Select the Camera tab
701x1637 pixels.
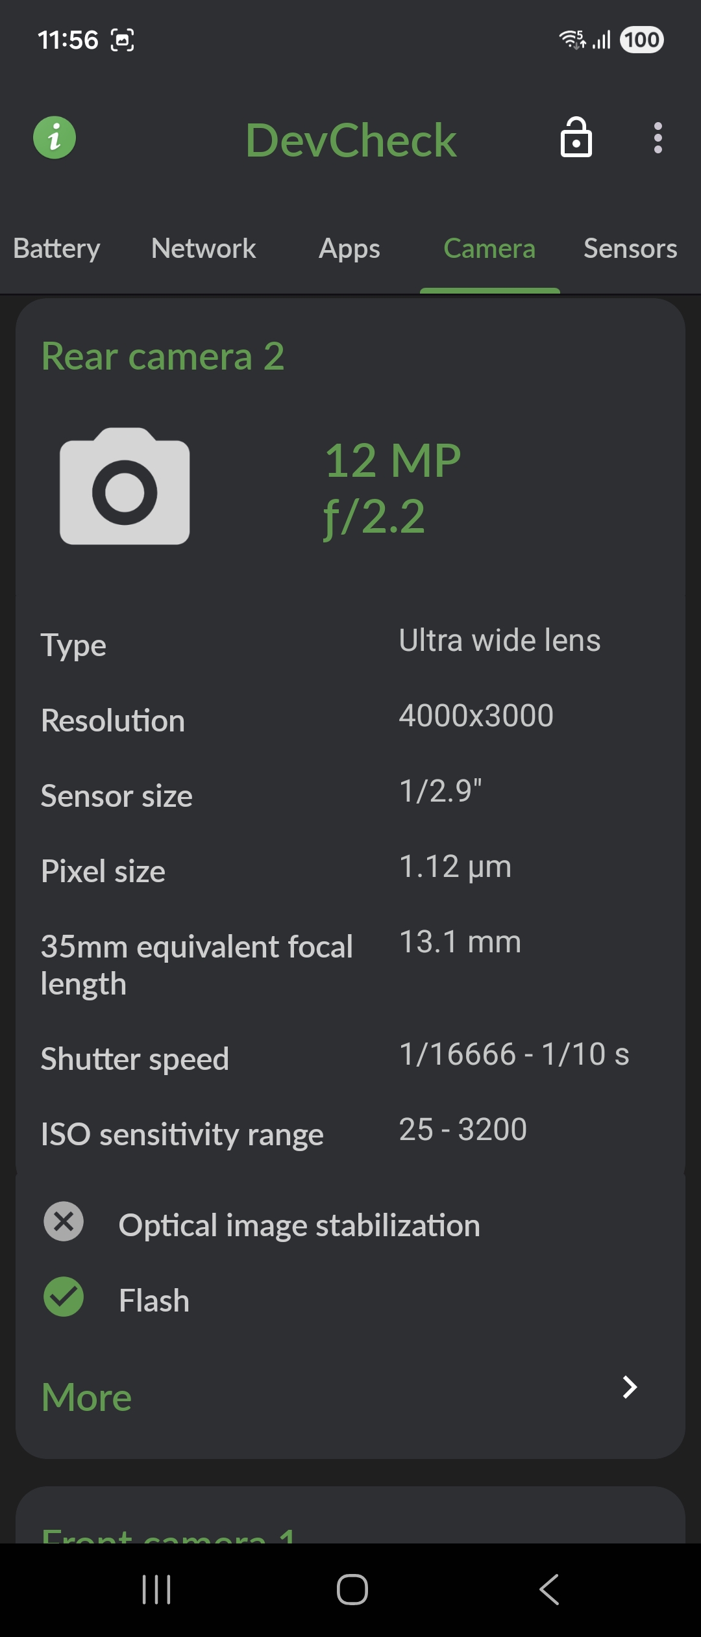click(x=489, y=249)
